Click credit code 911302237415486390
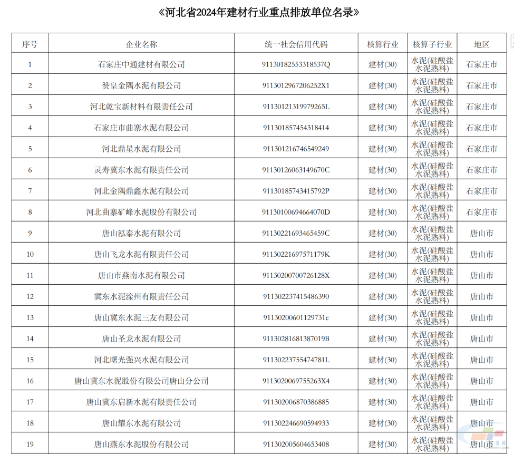The image size is (514, 454). pyautogui.click(x=296, y=297)
